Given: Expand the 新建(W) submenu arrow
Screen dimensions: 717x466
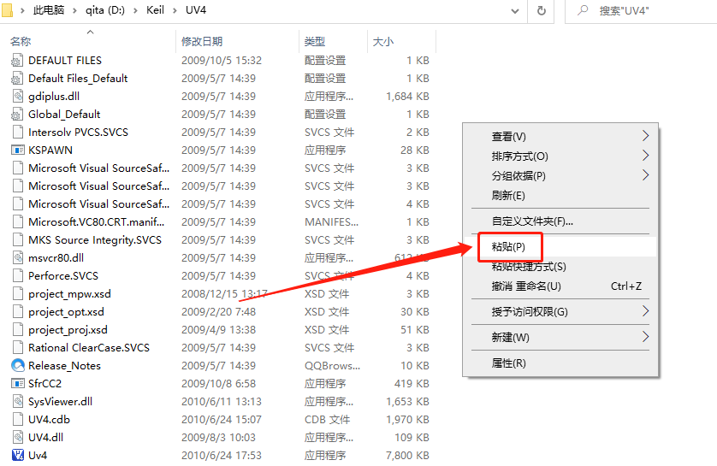Looking at the screenshot, I should (x=645, y=337).
